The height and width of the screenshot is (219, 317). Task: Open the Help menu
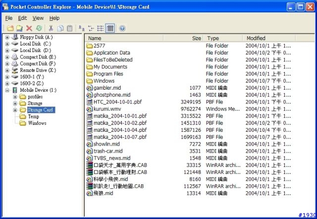click(x=54, y=18)
